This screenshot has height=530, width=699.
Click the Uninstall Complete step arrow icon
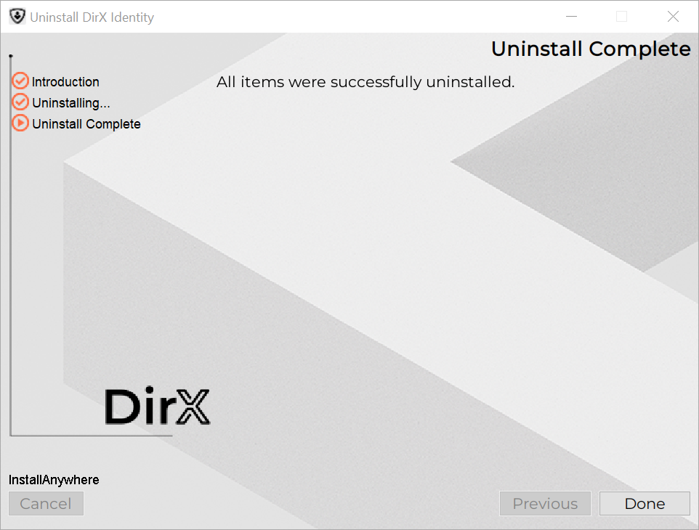point(20,123)
